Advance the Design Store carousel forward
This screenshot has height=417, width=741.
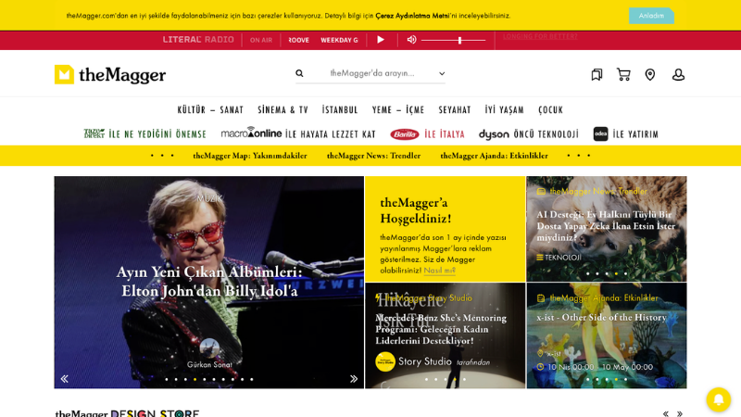click(x=680, y=413)
